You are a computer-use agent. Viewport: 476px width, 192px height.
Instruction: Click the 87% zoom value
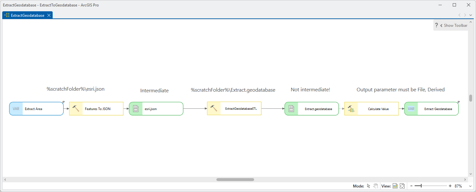click(458, 186)
